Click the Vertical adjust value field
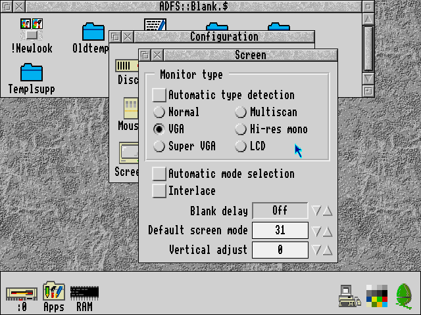Viewport: 421px width, 315px height. click(280, 250)
